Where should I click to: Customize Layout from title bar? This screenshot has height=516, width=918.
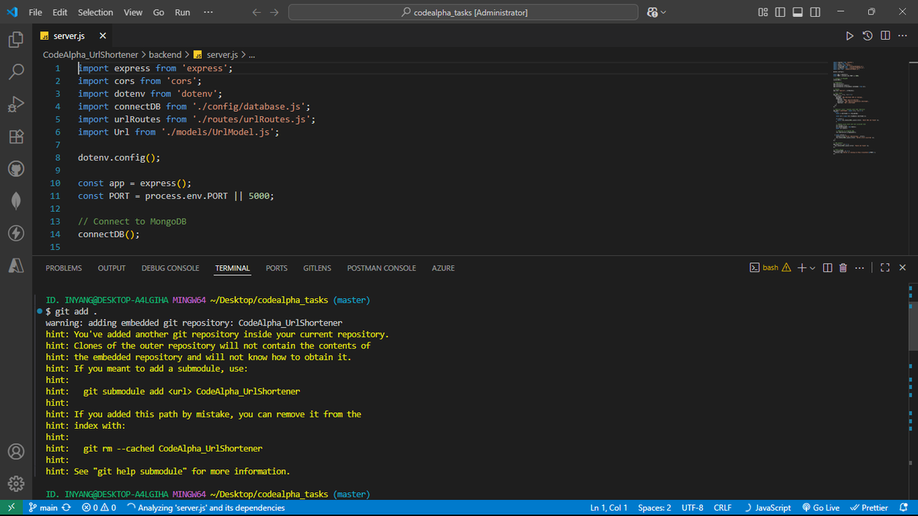tap(763, 12)
